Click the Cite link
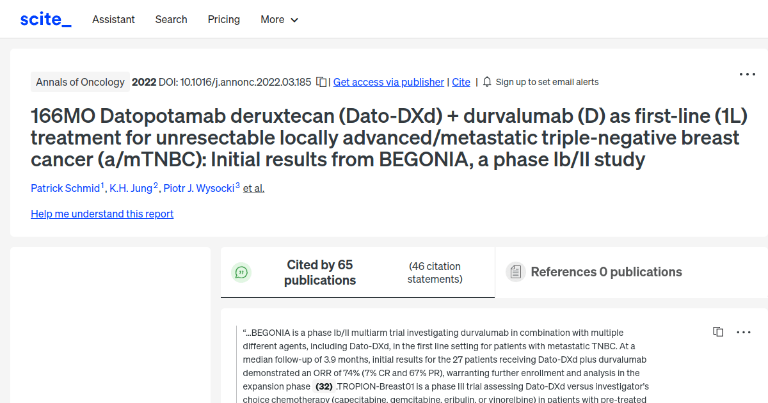This screenshot has height=403, width=768. click(x=461, y=82)
